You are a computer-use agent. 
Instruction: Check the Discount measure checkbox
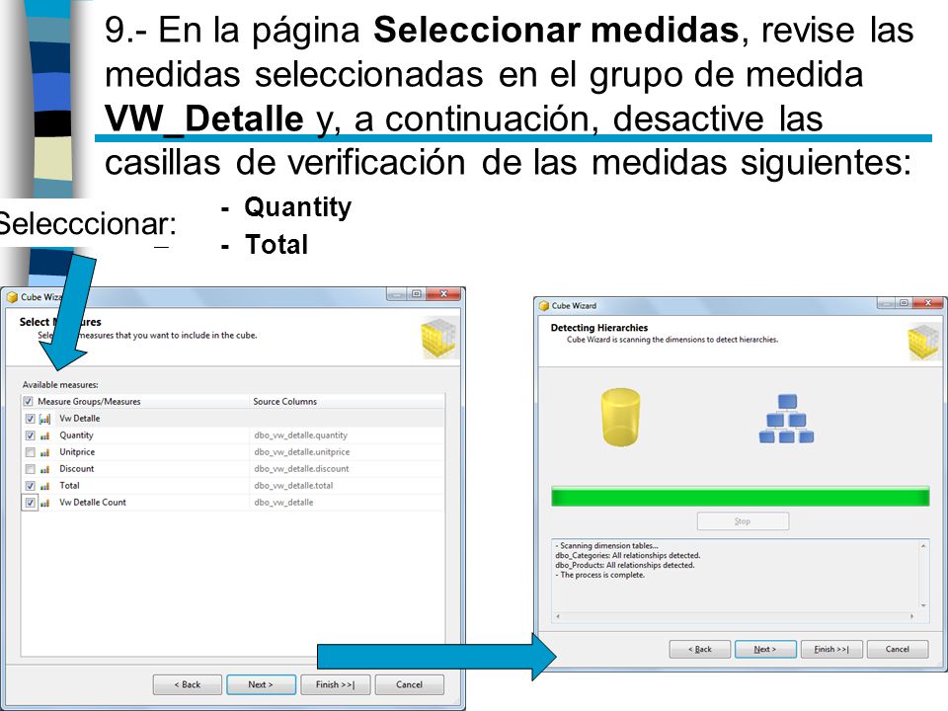click(31, 469)
